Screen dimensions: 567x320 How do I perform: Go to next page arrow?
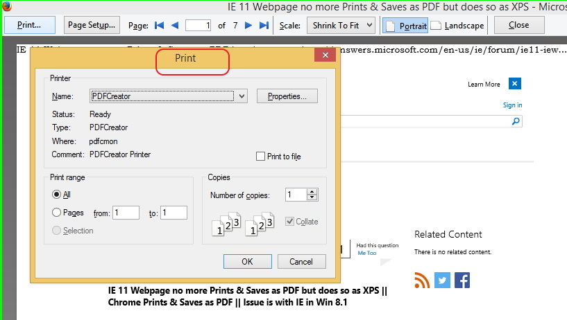[x=248, y=25]
